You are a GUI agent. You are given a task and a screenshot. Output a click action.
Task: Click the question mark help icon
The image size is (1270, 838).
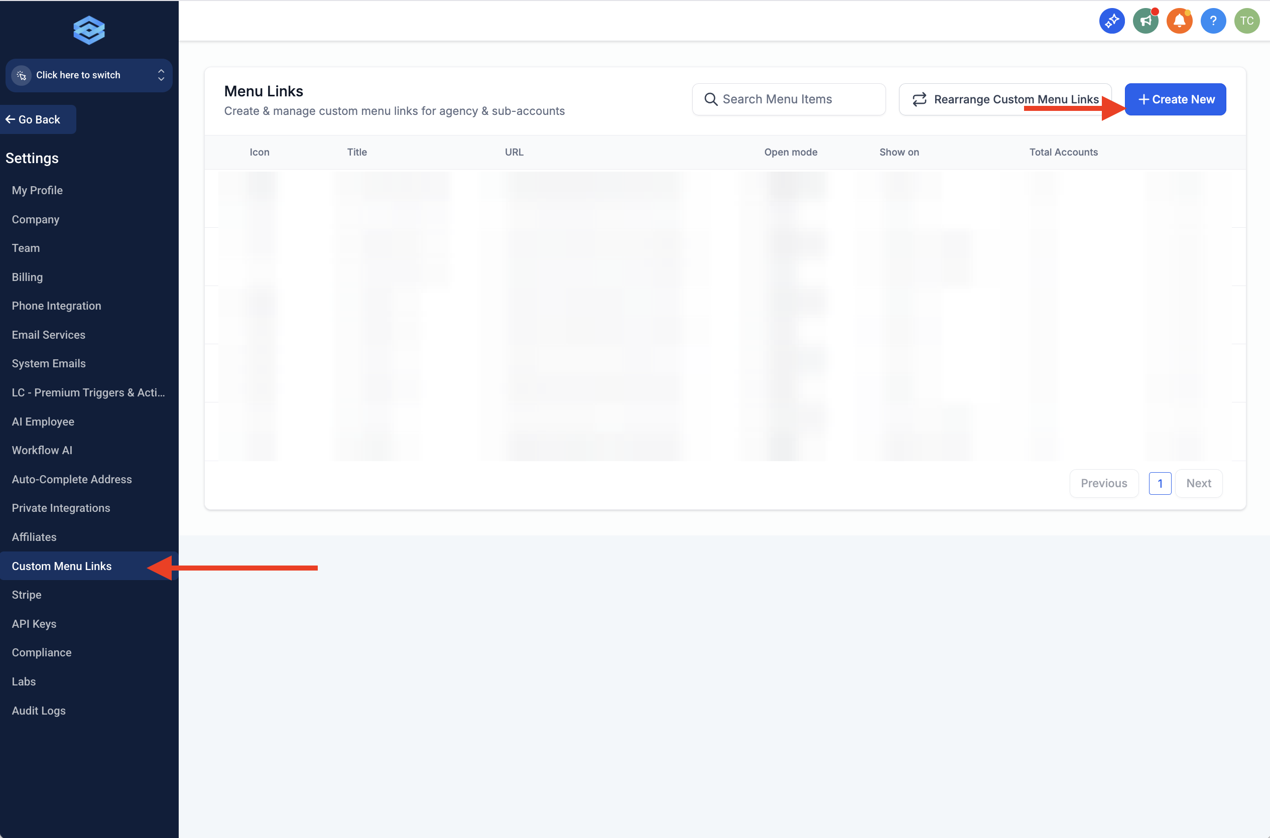[1213, 21]
